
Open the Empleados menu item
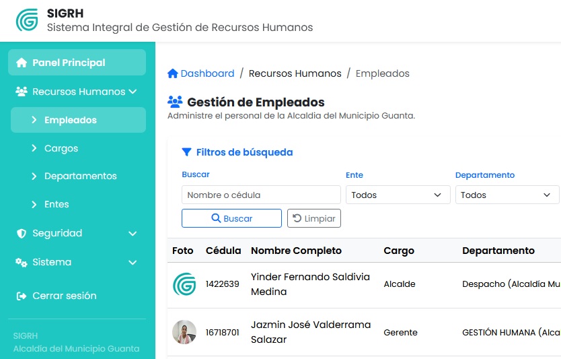coord(78,120)
